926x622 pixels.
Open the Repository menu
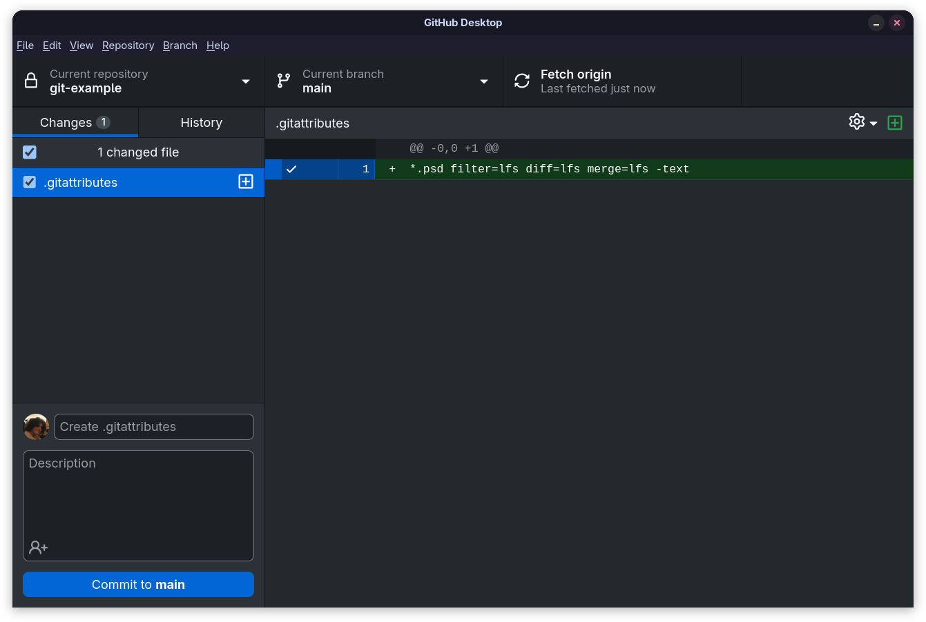(x=128, y=46)
